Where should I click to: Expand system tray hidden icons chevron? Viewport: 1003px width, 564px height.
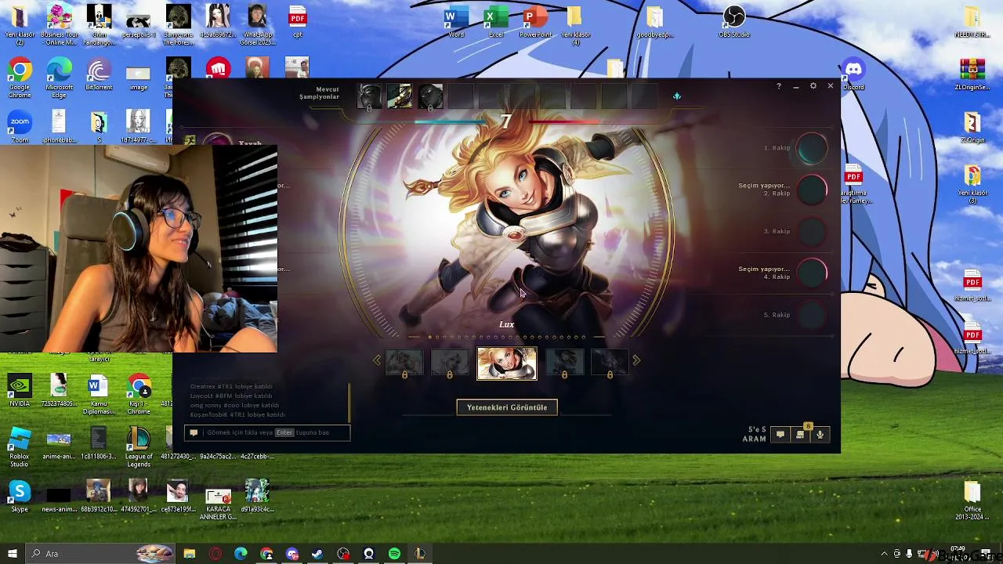pos(885,554)
